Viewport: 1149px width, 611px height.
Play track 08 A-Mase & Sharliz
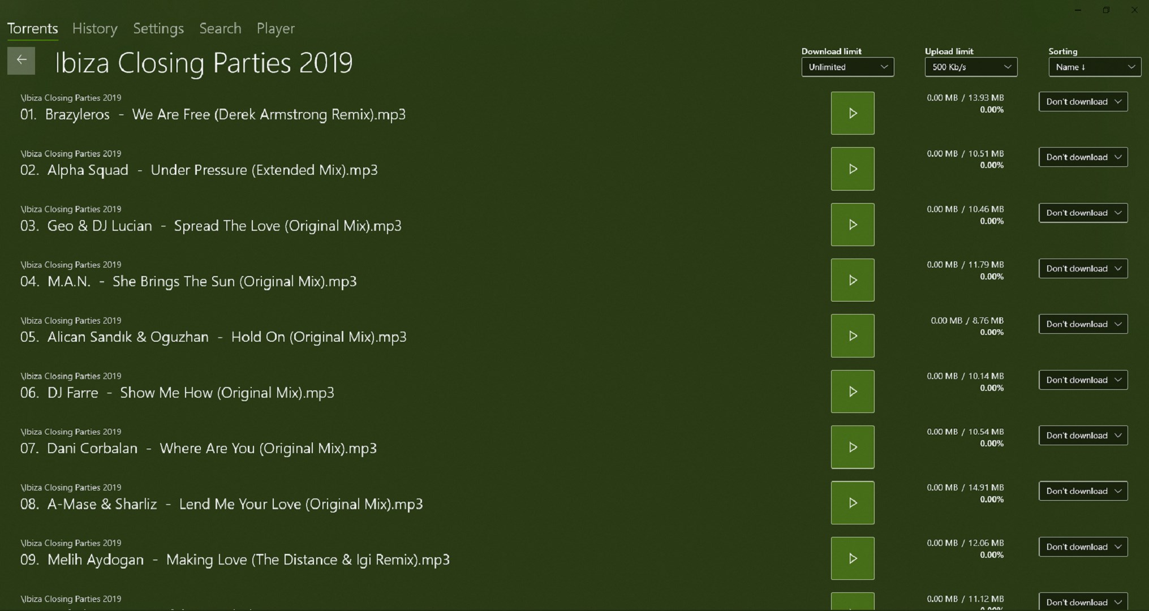852,502
